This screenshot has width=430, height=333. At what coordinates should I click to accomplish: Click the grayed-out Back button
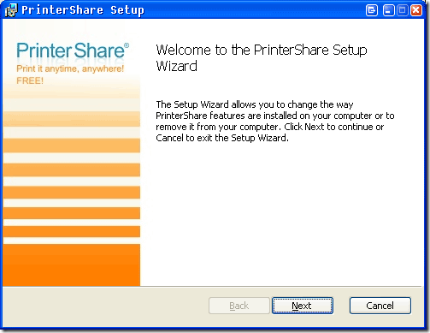(239, 306)
